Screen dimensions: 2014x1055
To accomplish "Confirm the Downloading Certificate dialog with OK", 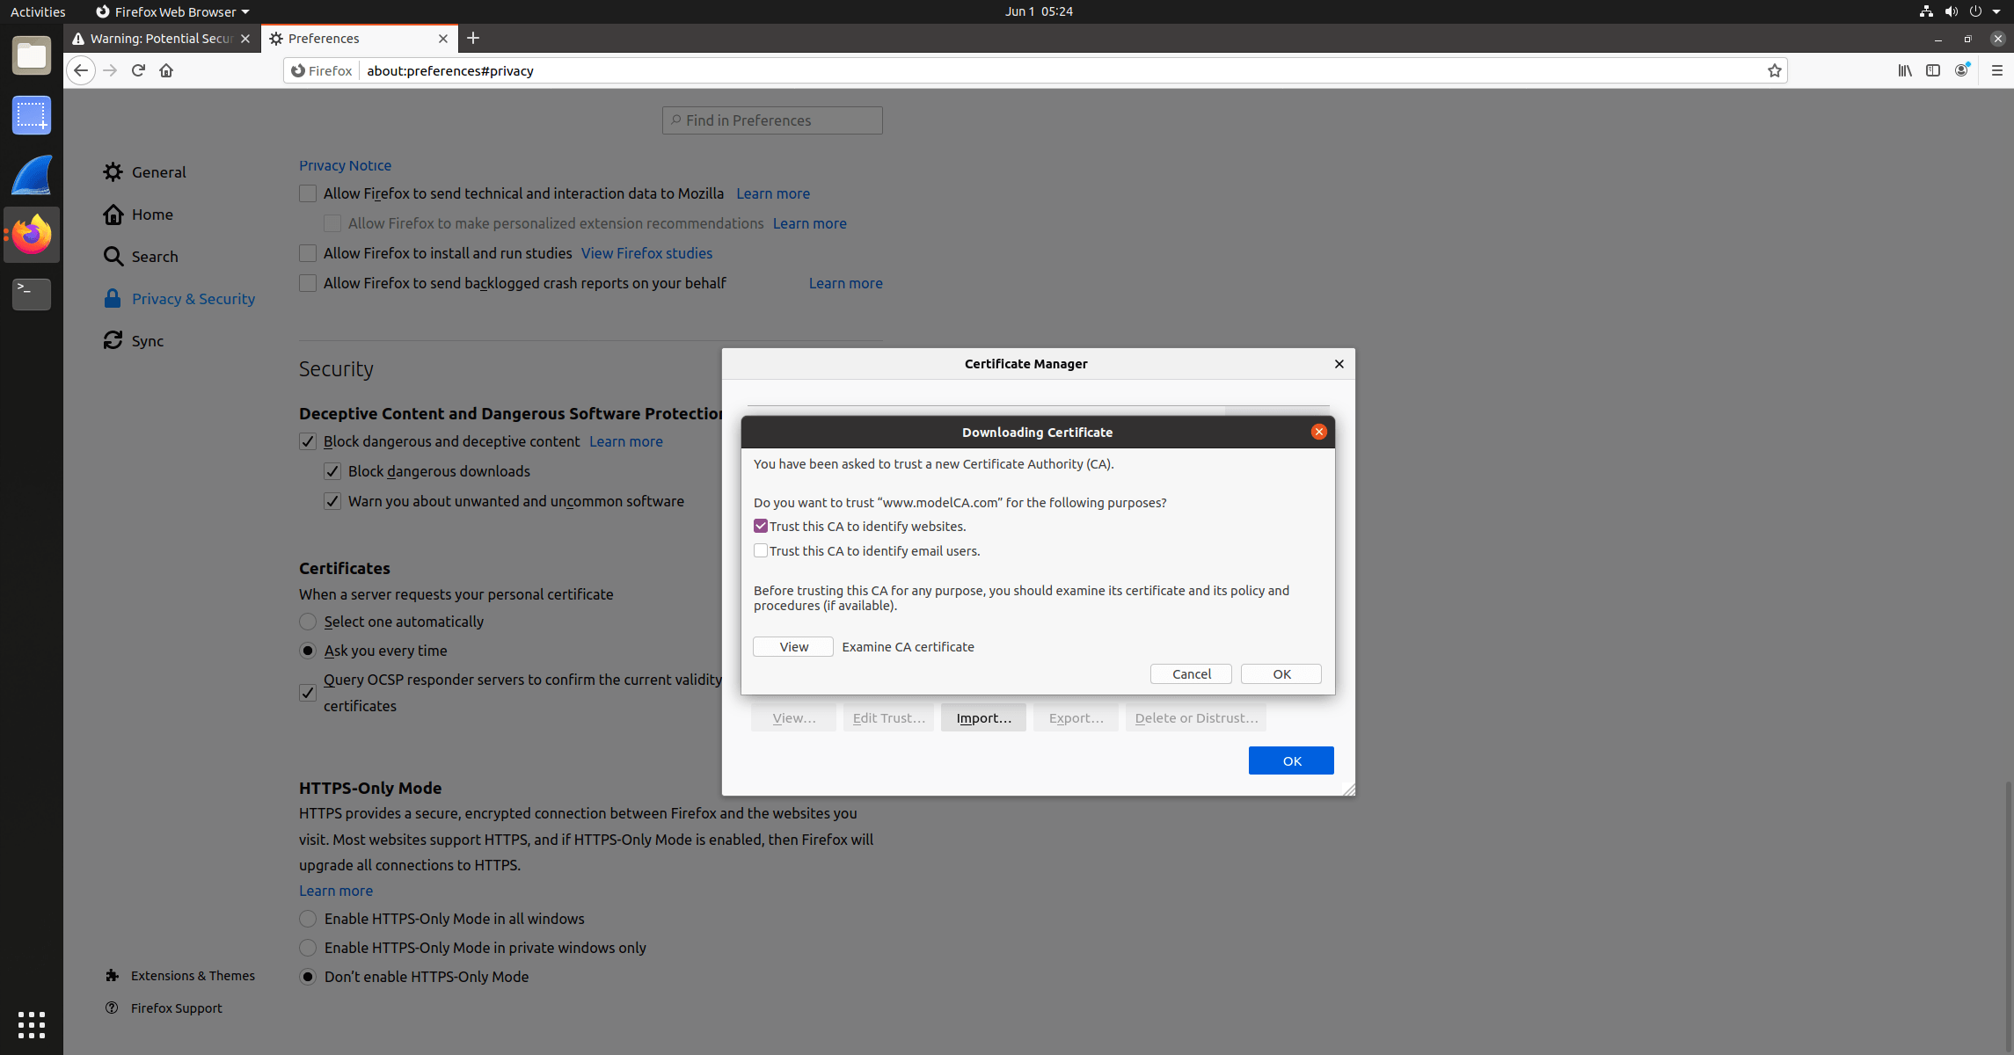I will 1281,674.
